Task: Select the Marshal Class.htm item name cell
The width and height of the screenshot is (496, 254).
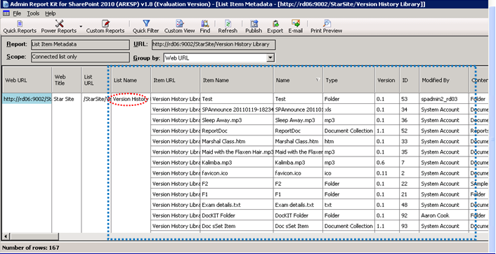Action: pos(237,141)
